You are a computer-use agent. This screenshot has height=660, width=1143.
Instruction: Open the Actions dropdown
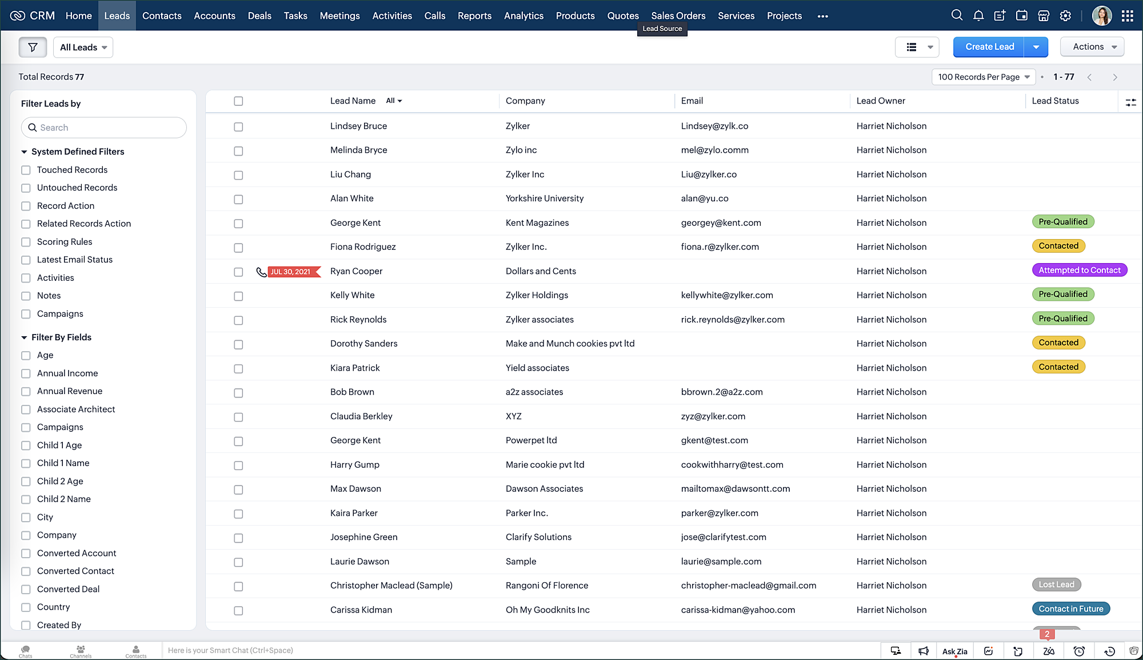point(1092,47)
